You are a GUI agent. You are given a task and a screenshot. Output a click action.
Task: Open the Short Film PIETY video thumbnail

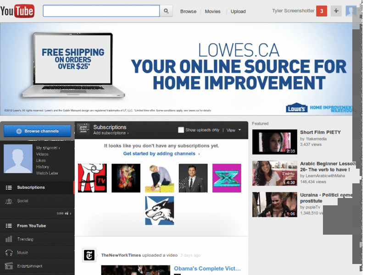274,142
